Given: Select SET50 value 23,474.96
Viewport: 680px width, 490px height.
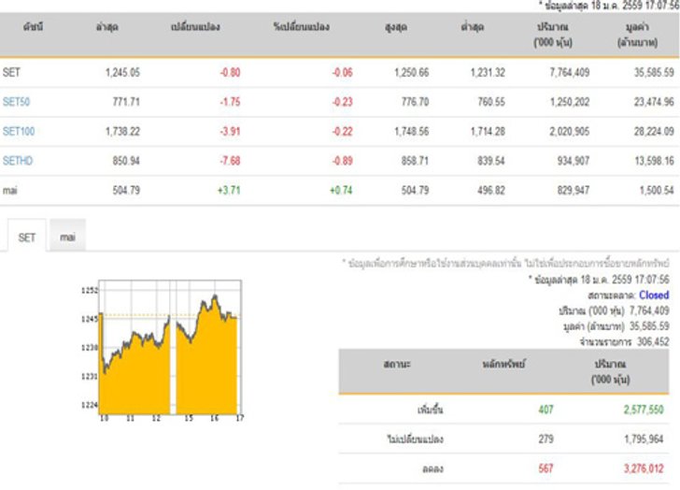Looking at the screenshot, I should coord(654,102).
